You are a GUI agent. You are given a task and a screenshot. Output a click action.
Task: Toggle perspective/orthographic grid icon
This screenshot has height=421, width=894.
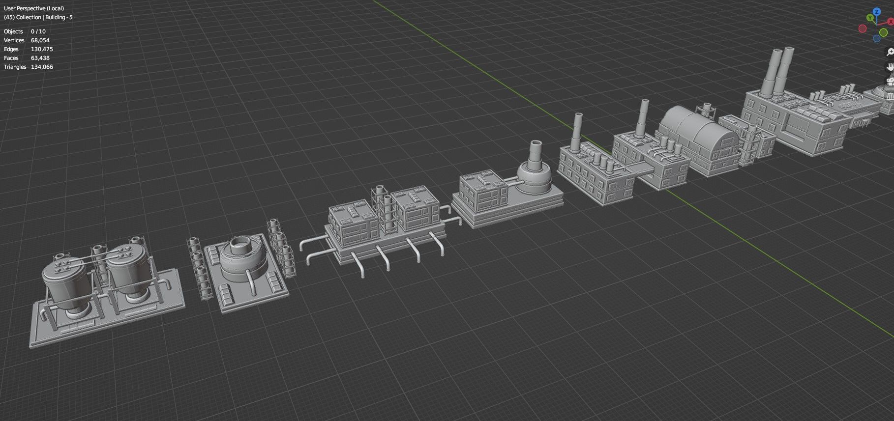point(890,96)
